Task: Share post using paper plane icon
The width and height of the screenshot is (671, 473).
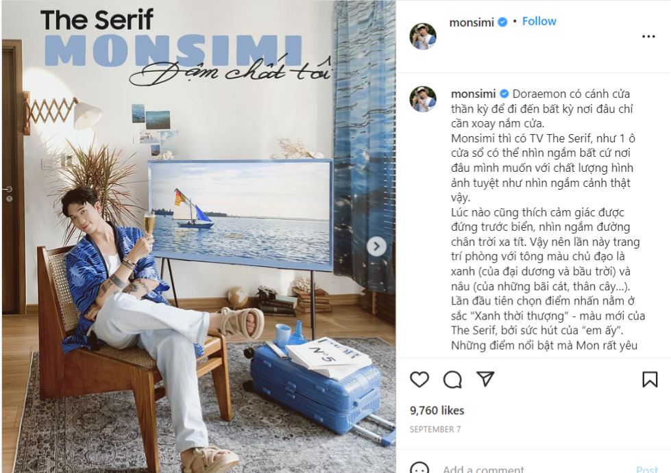Action: point(485,379)
